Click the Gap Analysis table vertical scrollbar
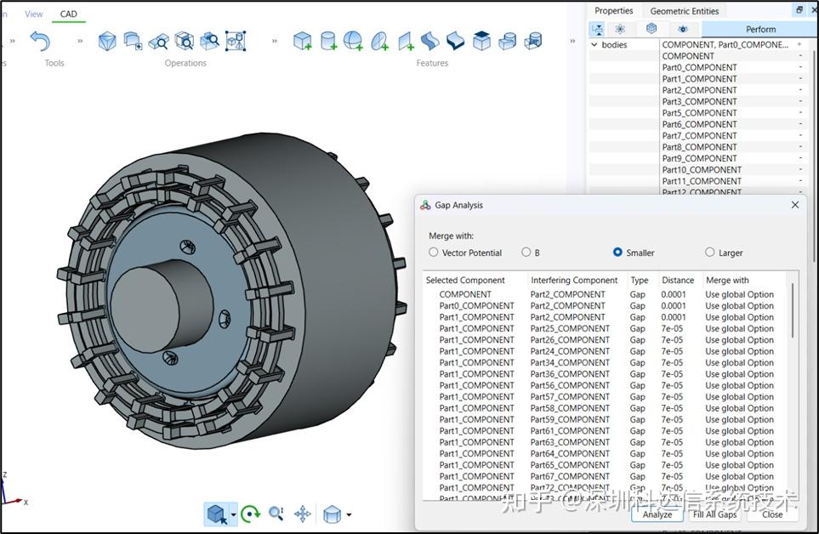This screenshot has height=534, width=819. click(793, 311)
